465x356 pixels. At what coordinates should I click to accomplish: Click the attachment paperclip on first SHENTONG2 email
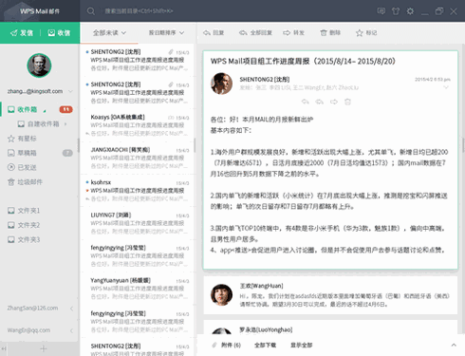point(171,52)
